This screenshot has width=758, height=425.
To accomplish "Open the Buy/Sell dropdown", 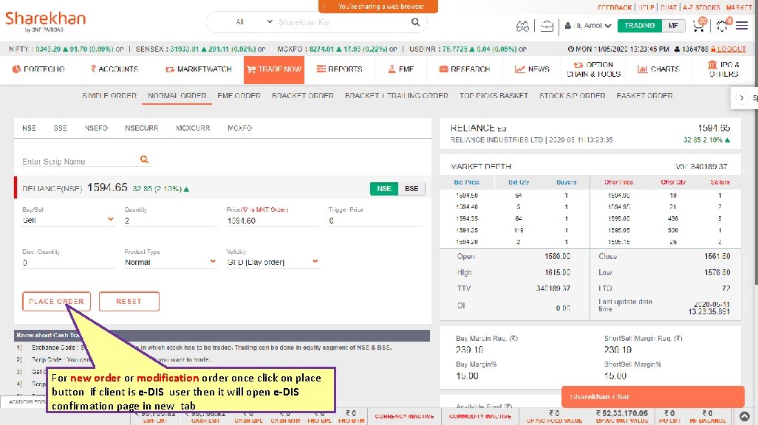I will tap(68, 220).
